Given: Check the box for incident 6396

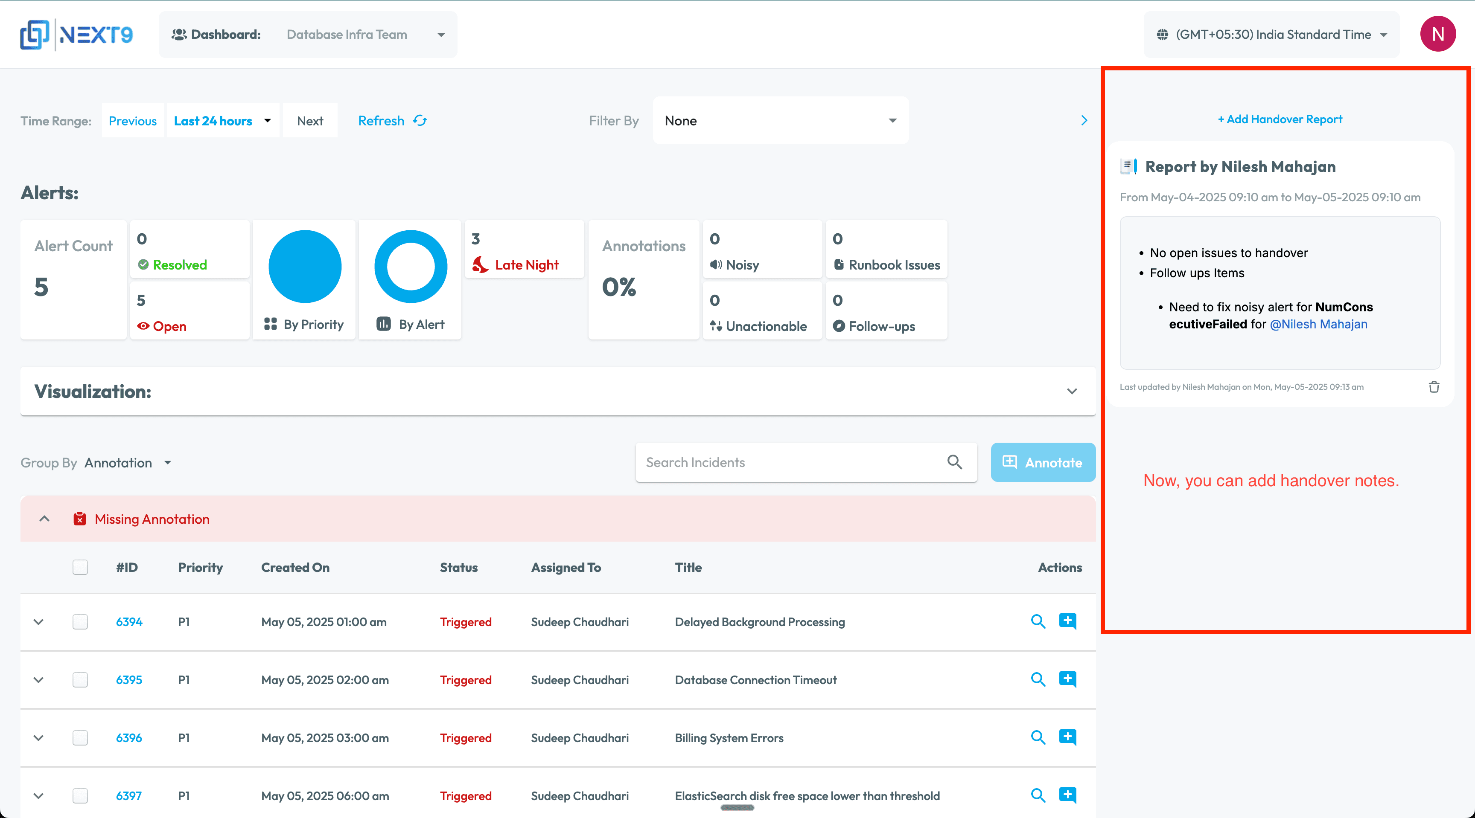Looking at the screenshot, I should [80, 738].
